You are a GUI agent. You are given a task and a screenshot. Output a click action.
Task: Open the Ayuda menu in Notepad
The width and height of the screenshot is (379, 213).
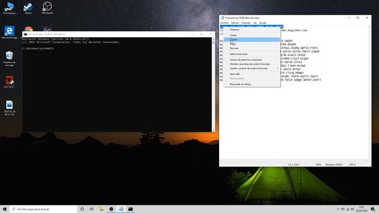(262, 22)
